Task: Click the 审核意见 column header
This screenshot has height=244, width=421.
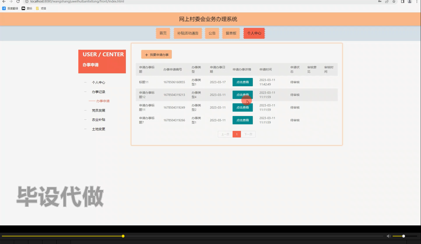Action: tap(312, 70)
